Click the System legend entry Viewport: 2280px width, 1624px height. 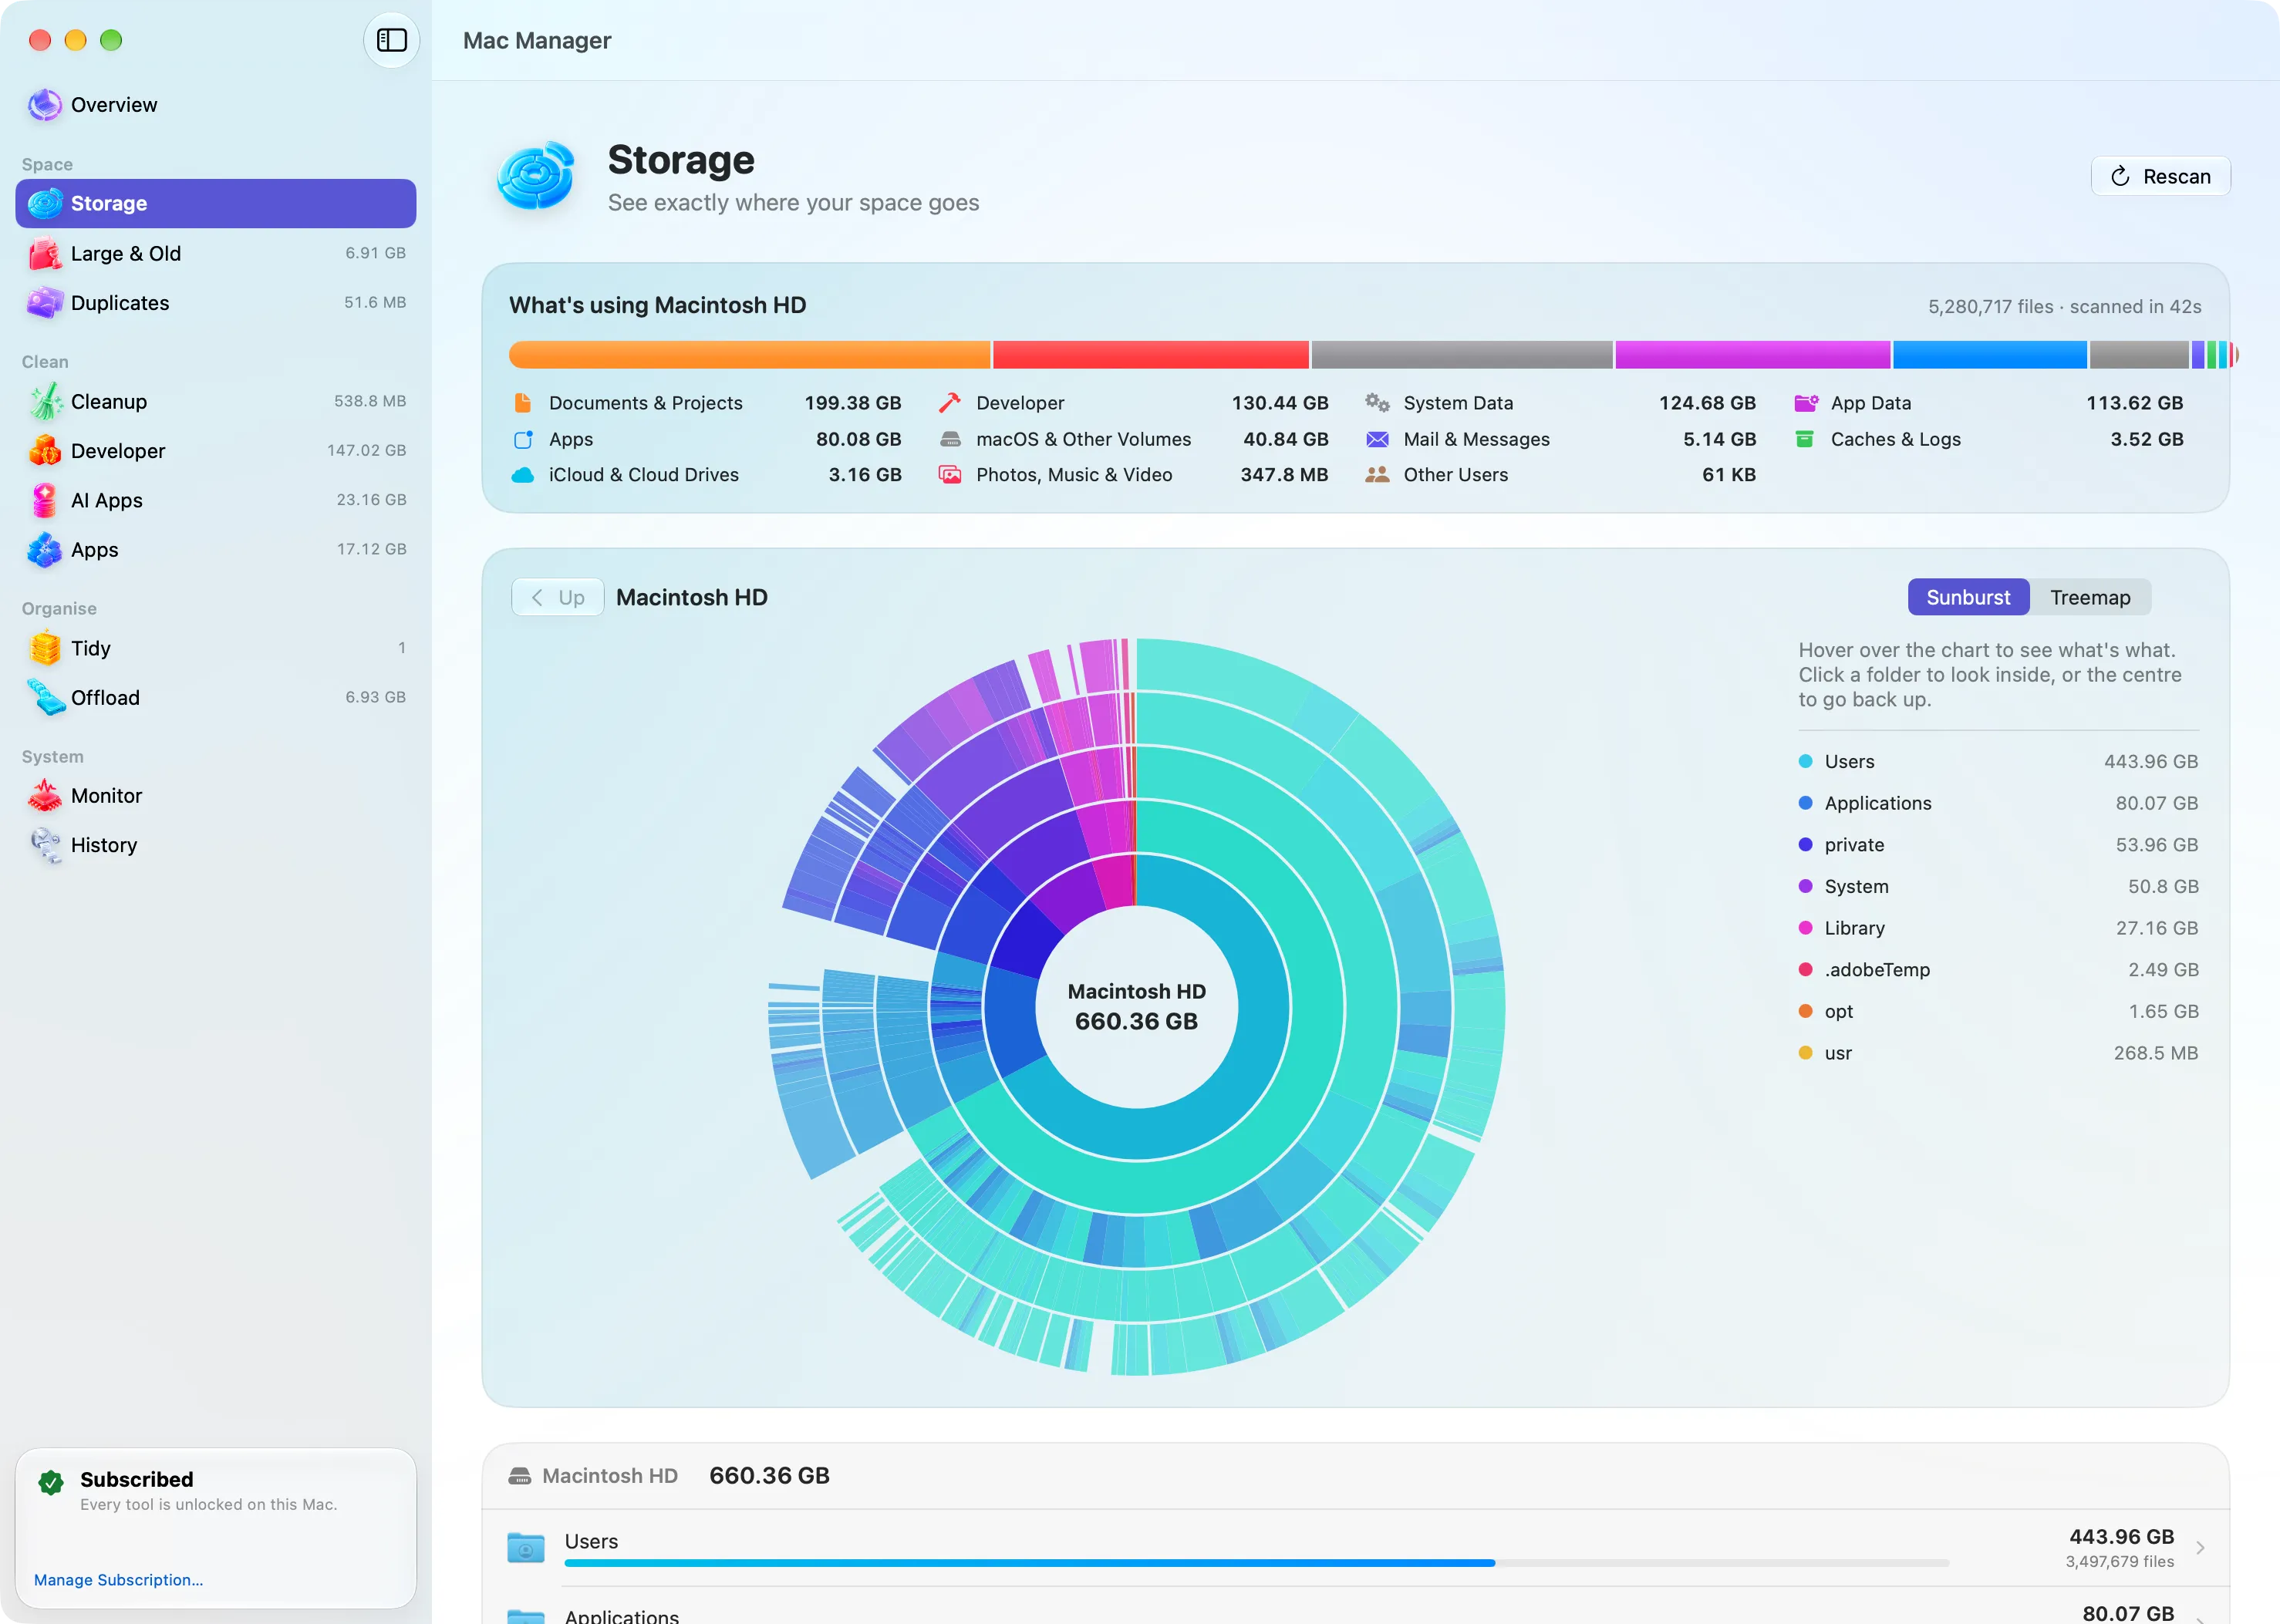pyautogui.click(x=1998, y=887)
